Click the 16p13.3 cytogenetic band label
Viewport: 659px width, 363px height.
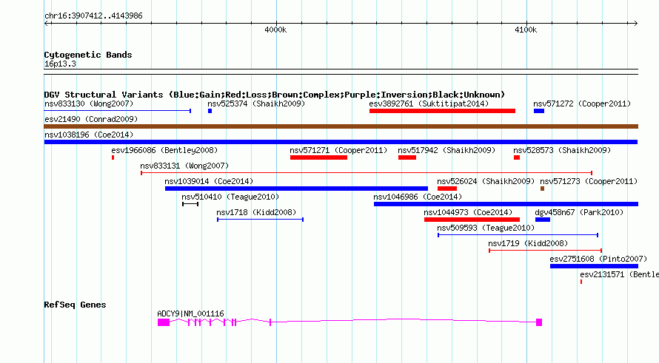tap(60, 64)
